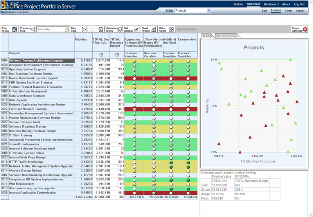Switch to the Efficient Frontier tab
Screen dimensions: 313x217
(x=227, y=36)
